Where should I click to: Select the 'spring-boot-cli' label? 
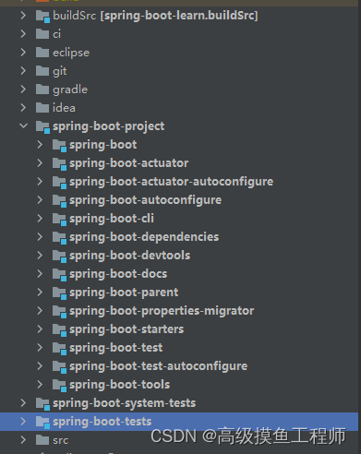click(112, 219)
